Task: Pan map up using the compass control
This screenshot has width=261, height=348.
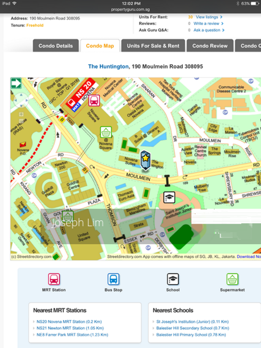Action: 21,95
